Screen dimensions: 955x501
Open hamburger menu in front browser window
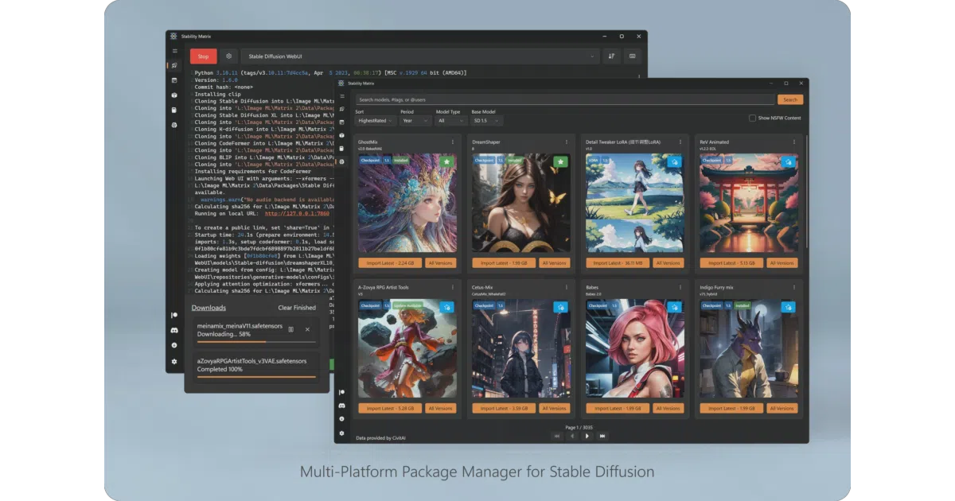pos(342,95)
